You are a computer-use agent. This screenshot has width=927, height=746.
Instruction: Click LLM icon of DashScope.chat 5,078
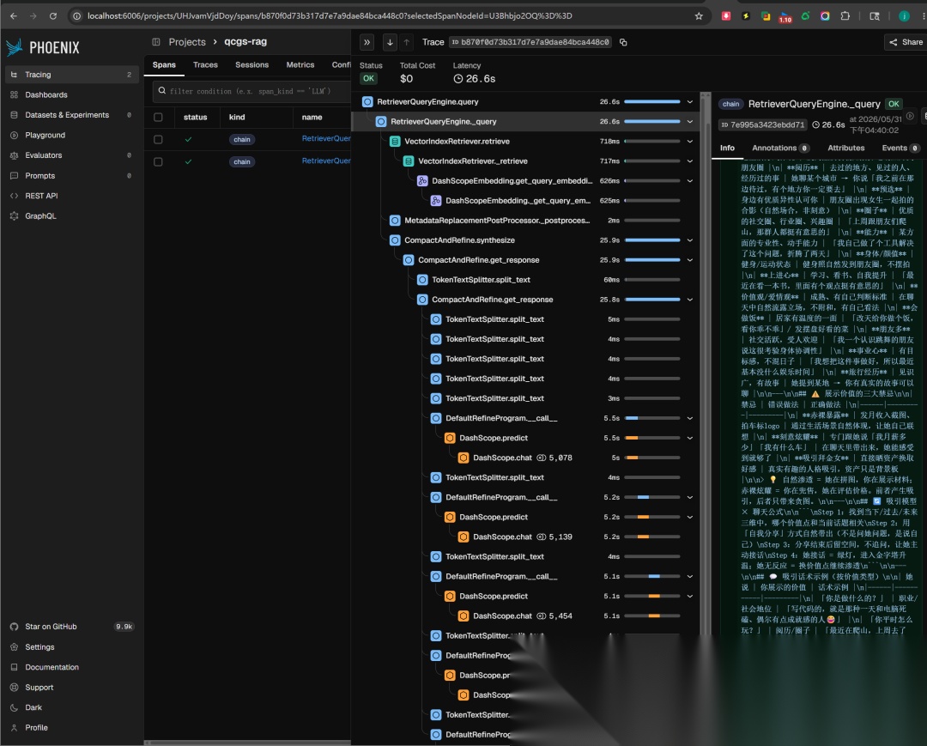(463, 458)
